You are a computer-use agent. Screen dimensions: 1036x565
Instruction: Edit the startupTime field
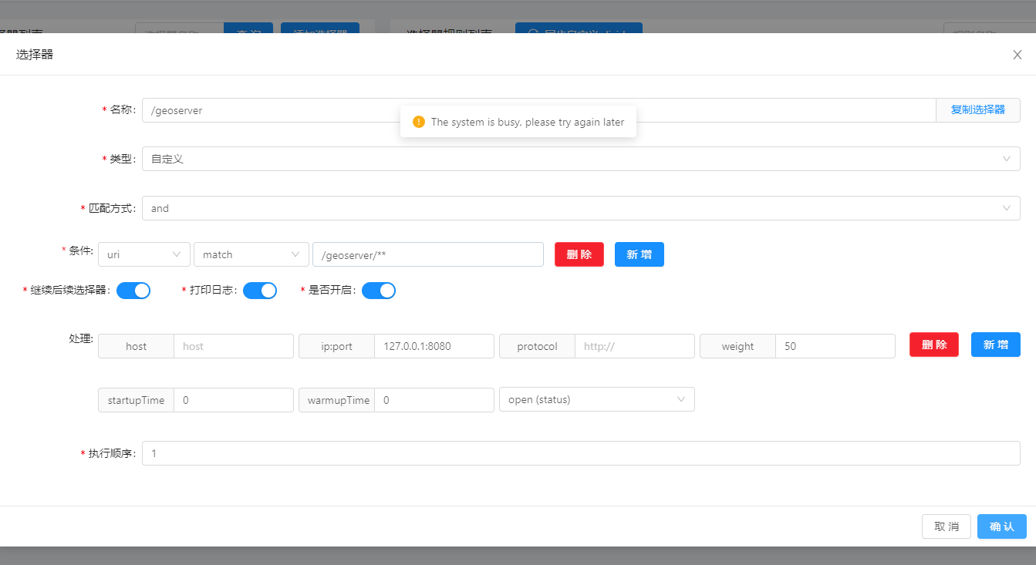[234, 400]
